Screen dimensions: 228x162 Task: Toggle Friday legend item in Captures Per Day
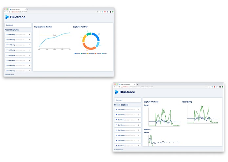pyautogui.click(x=104, y=53)
